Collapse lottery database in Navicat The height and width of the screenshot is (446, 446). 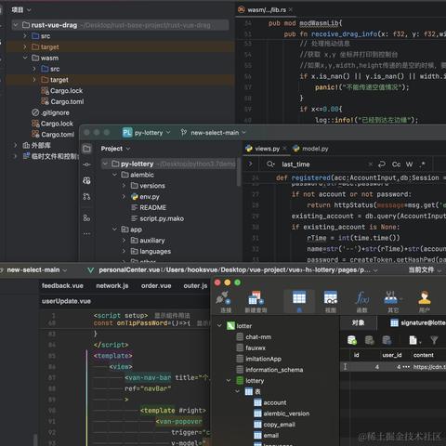(x=229, y=380)
